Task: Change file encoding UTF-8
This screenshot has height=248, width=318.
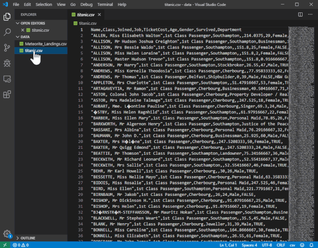Action: tap(267, 245)
